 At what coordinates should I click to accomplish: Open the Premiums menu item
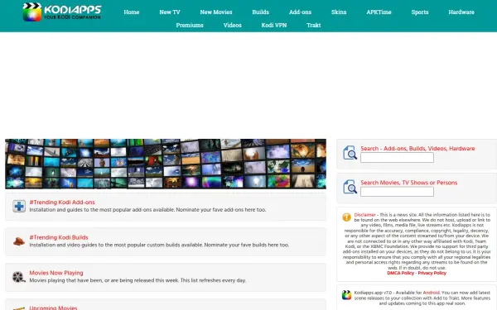coord(190,25)
